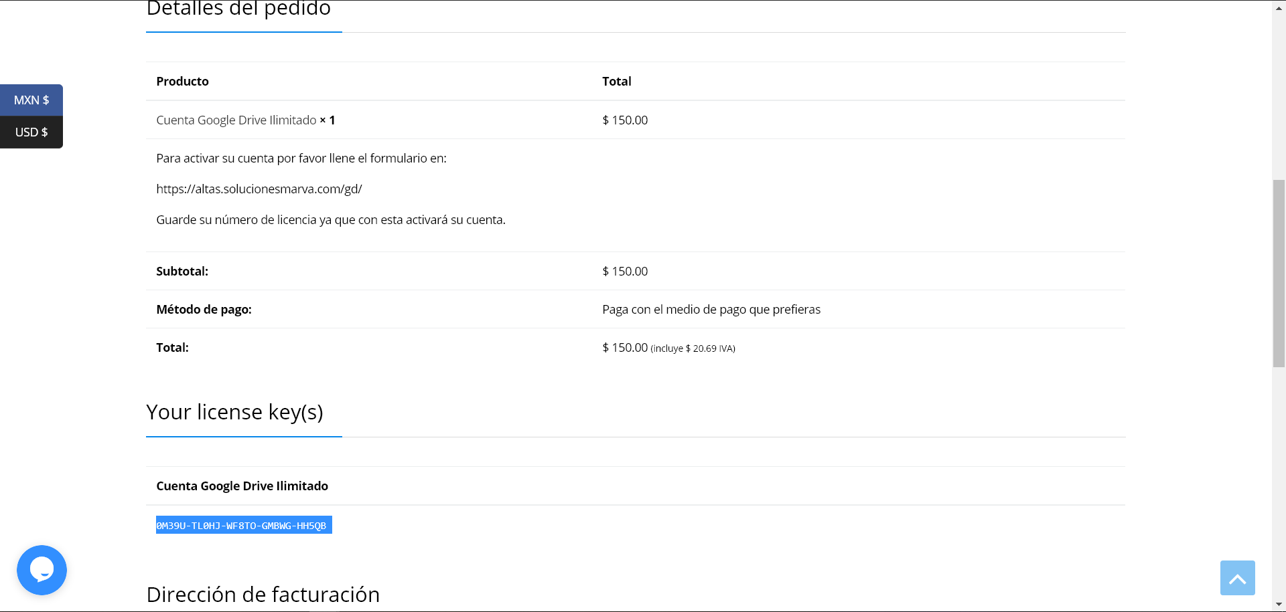Viewport: 1286px width, 612px height.
Task: Click the back-to-top arrow button
Action: [x=1237, y=578]
